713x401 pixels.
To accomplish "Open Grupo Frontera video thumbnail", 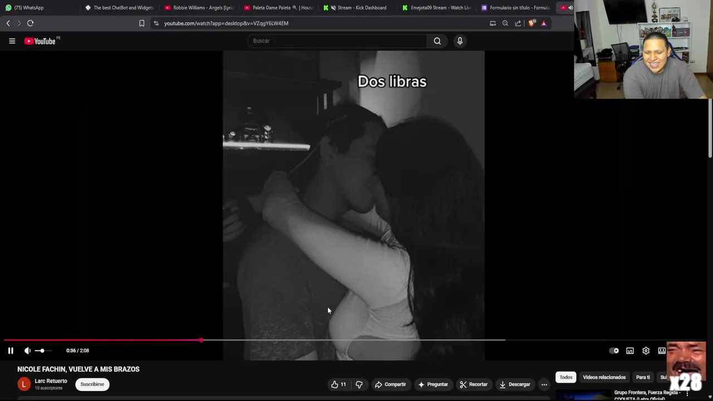I will pos(583,395).
